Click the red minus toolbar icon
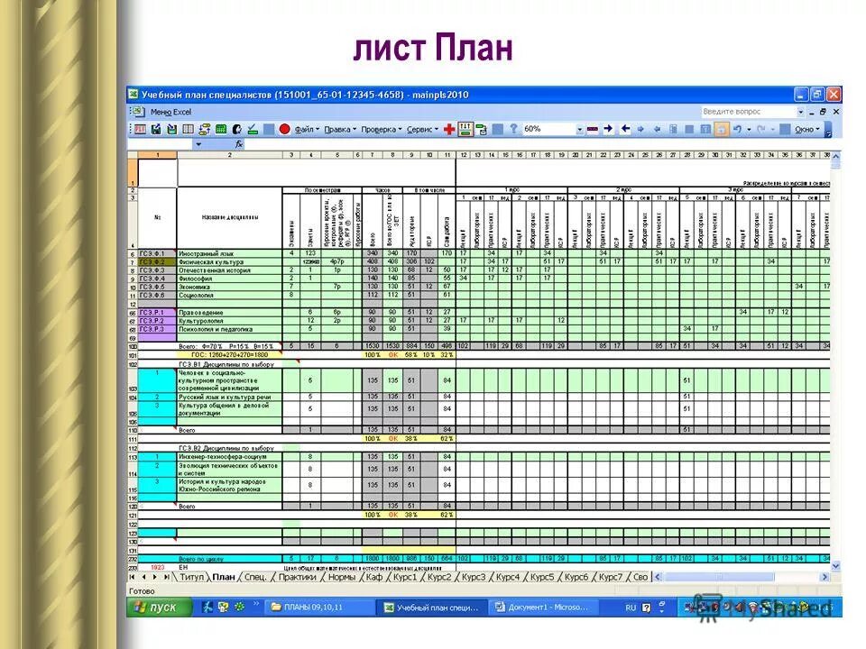This screenshot has width=866, height=649. [591, 129]
